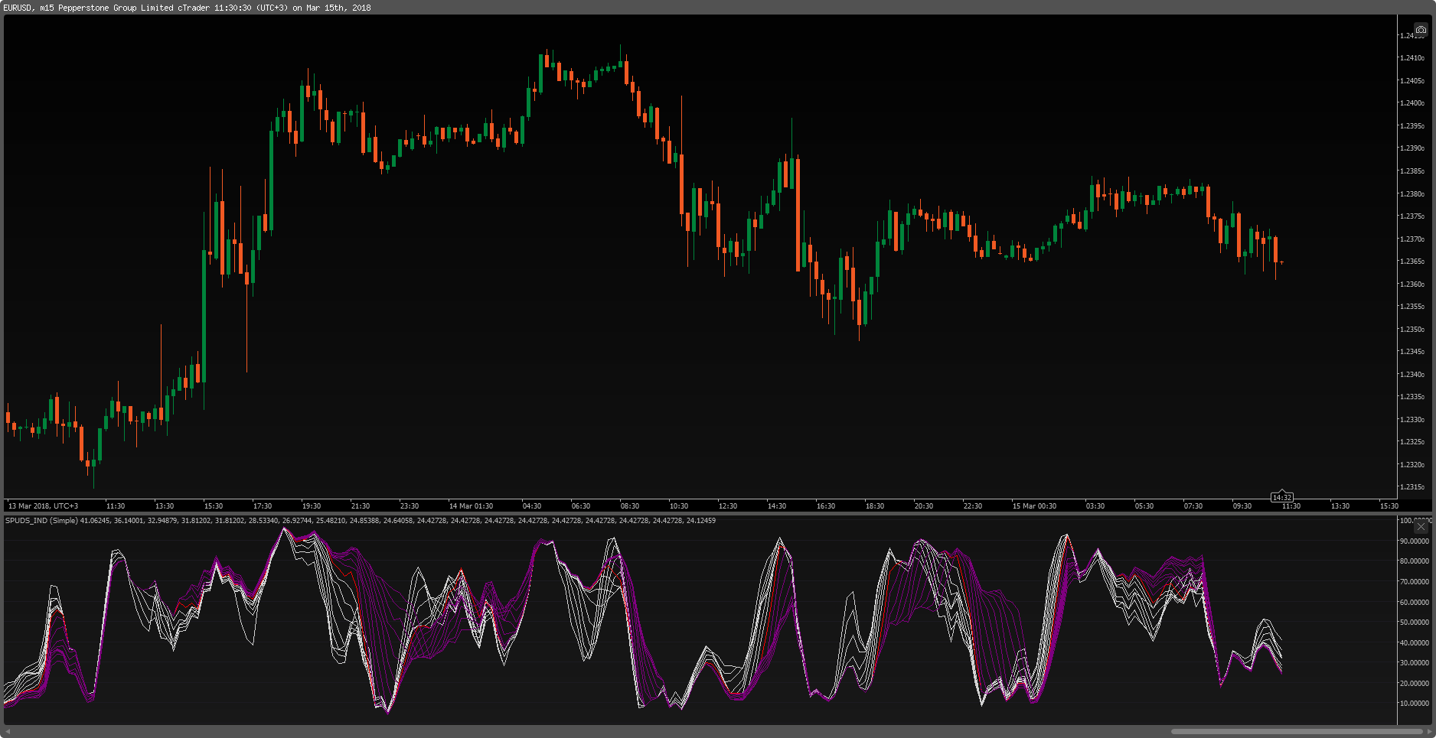Click the 05:30 time axis label
Image resolution: width=1436 pixels, height=738 pixels.
[1144, 506]
